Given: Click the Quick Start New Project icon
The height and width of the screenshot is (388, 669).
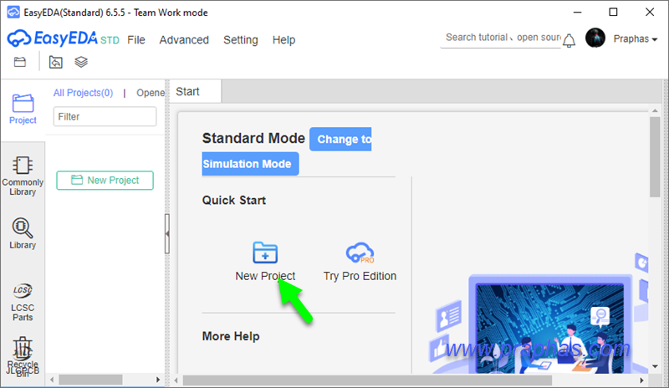Looking at the screenshot, I should tap(265, 253).
